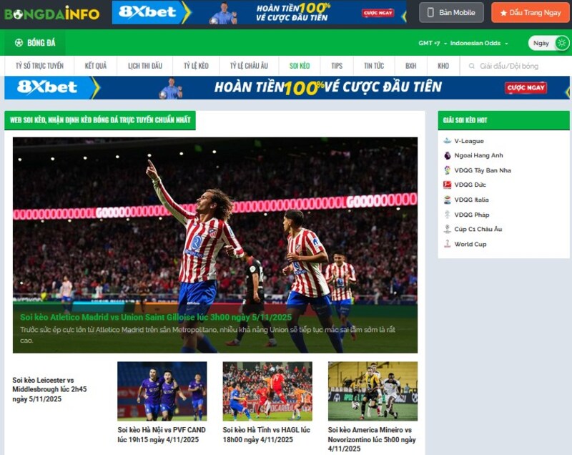Switch to the Kết Quả tab

coord(95,66)
